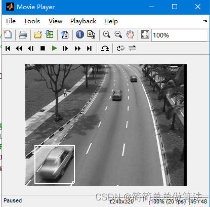Open the View menu
This screenshot has width=210, height=207.
(x=55, y=21)
